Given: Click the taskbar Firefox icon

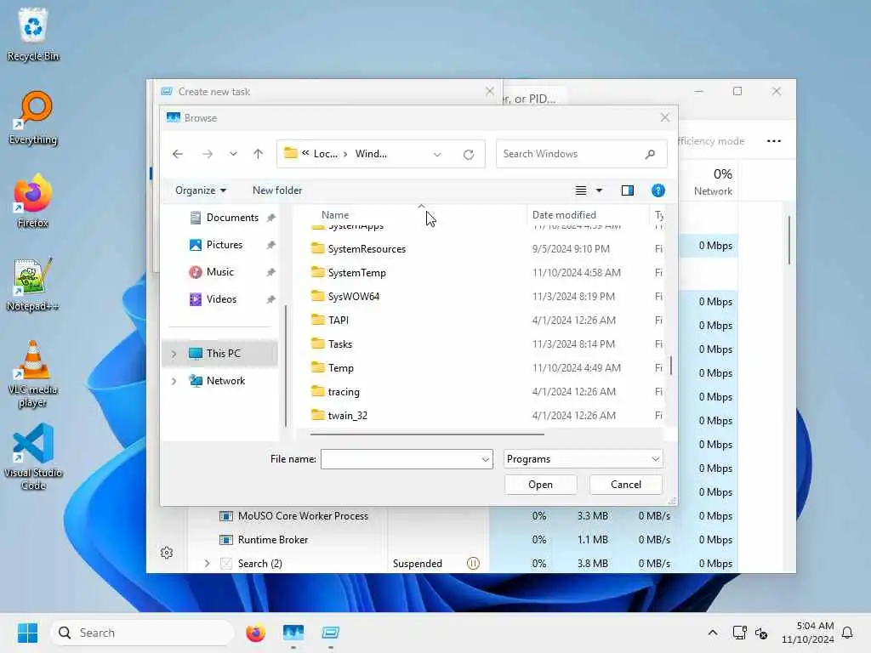Looking at the screenshot, I should 255,633.
